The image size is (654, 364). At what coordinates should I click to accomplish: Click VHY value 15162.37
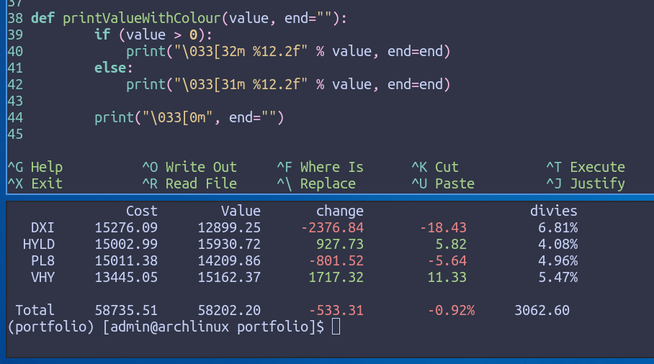point(229,278)
